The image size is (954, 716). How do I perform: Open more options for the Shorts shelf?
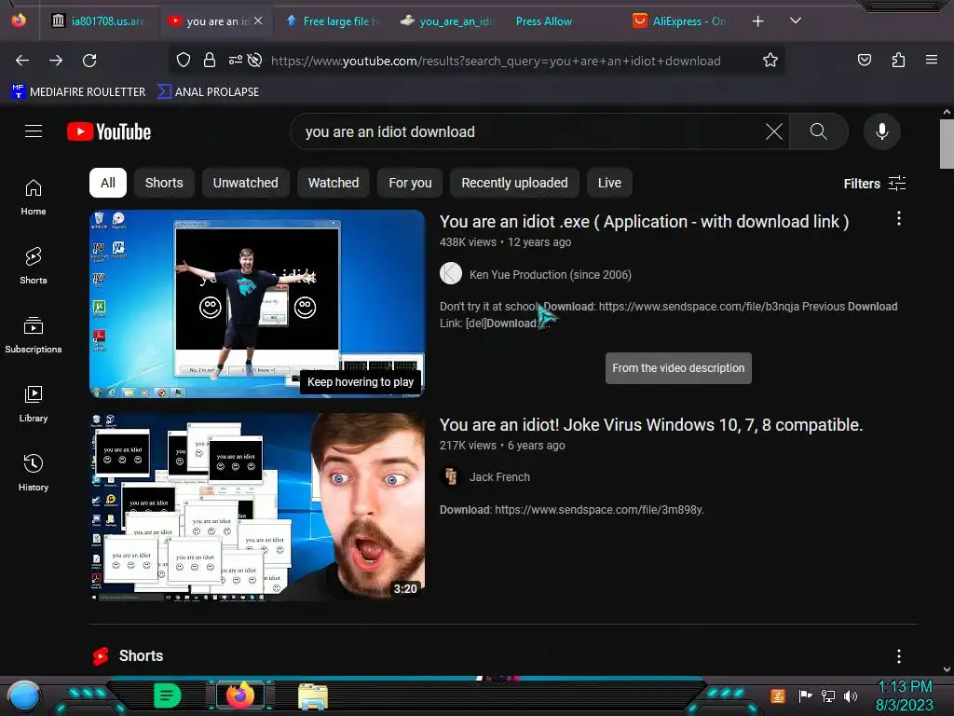tap(899, 656)
